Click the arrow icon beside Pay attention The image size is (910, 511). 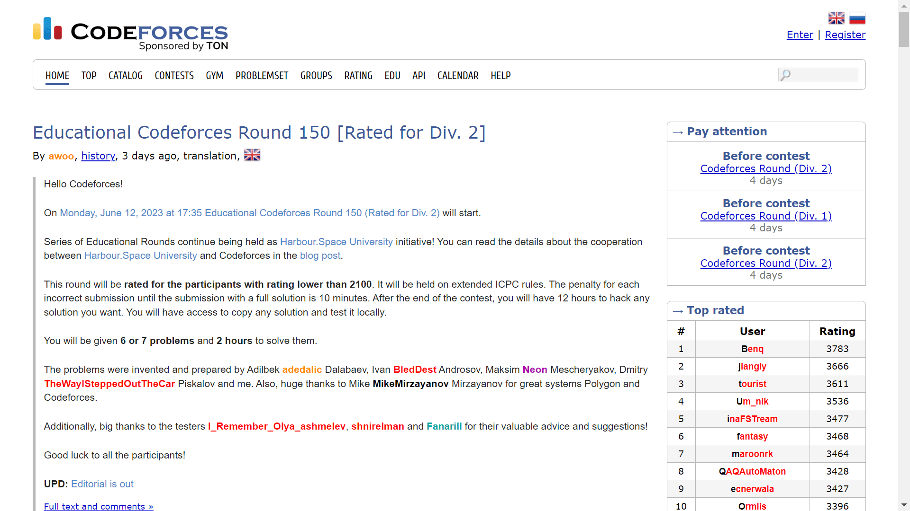(678, 132)
